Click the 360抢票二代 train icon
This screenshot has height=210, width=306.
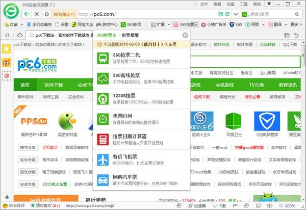pyautogui.click(x=103, y=57)
